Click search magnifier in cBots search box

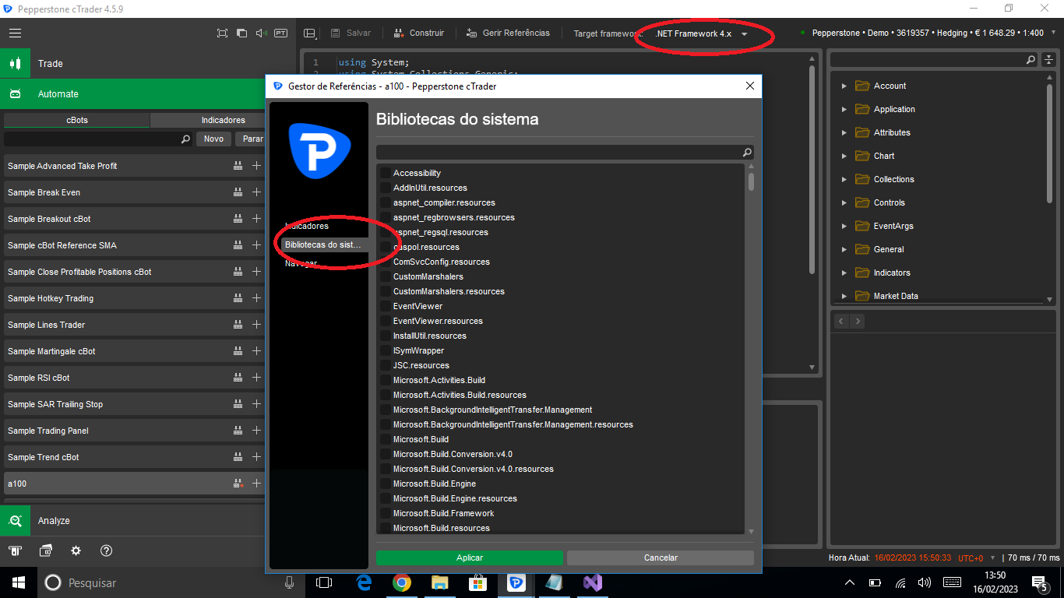click(185, 139)
